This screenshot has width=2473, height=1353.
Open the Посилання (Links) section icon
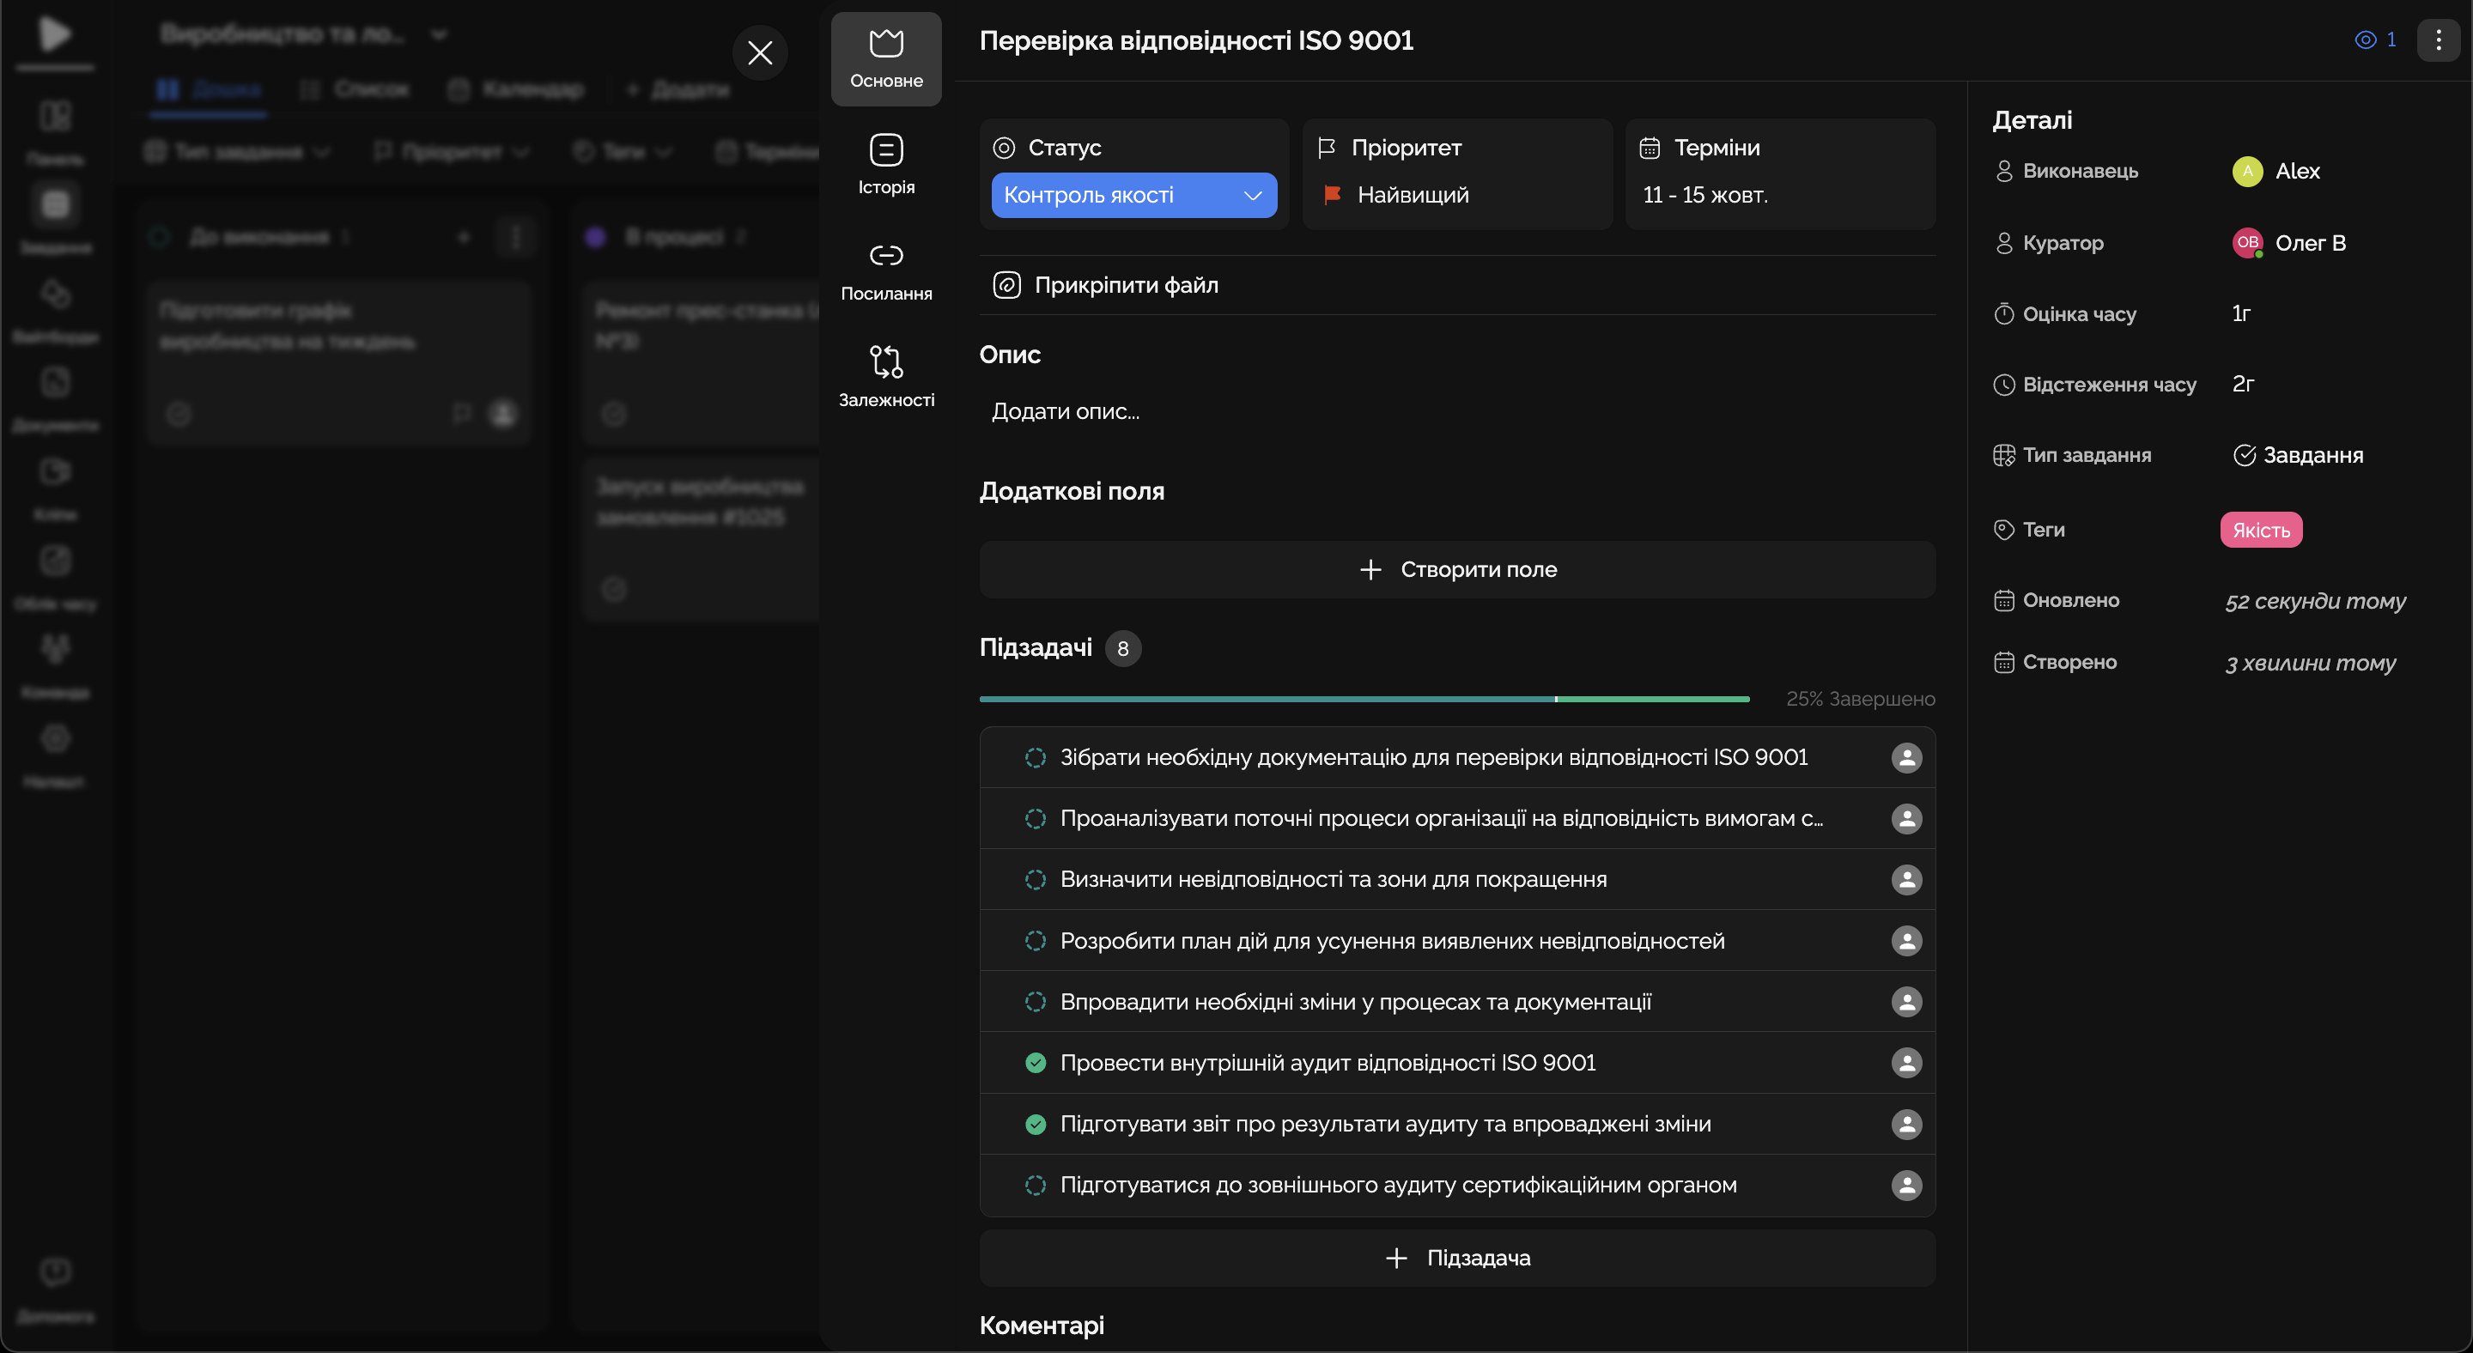(x=885, y=255)
